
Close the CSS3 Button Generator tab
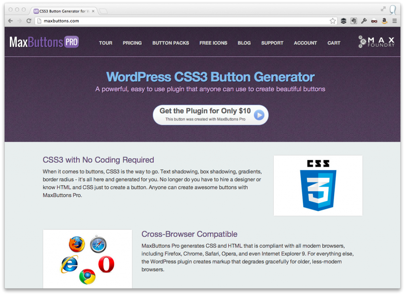[93, 11]
